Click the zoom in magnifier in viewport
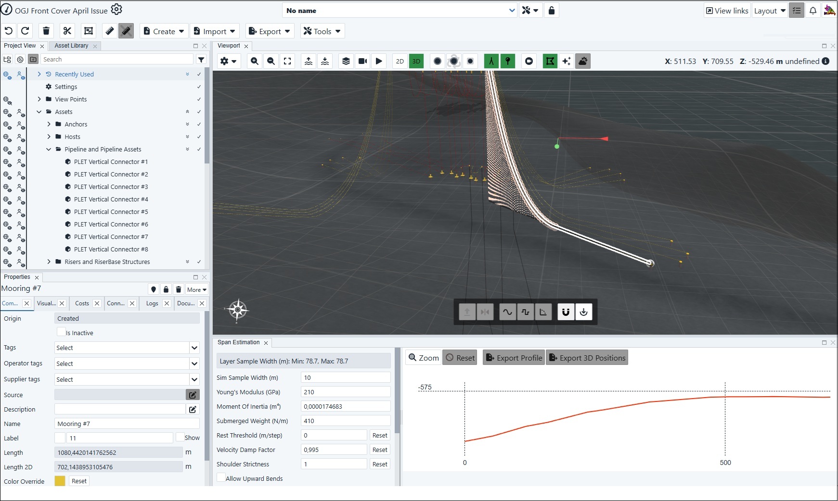This screenshot has height=501, width=838. [255, 61]
